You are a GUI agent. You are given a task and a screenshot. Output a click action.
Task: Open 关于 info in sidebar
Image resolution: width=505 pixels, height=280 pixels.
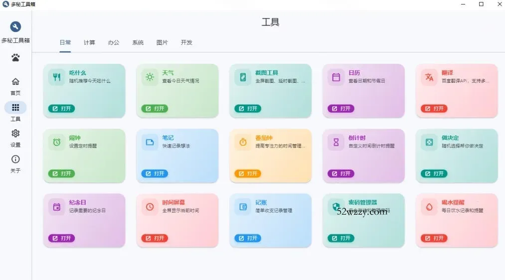[15, 164]
